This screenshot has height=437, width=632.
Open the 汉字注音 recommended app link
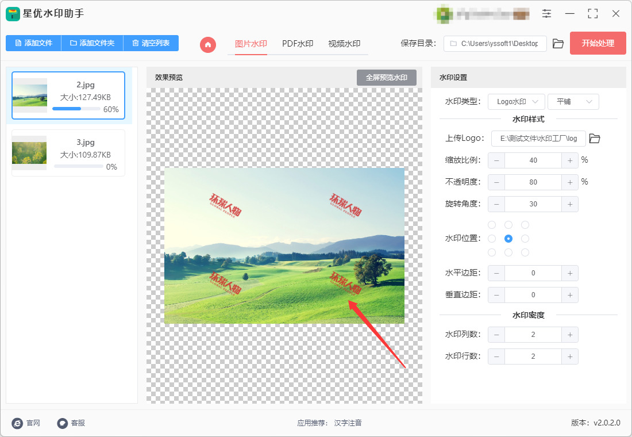348,423
